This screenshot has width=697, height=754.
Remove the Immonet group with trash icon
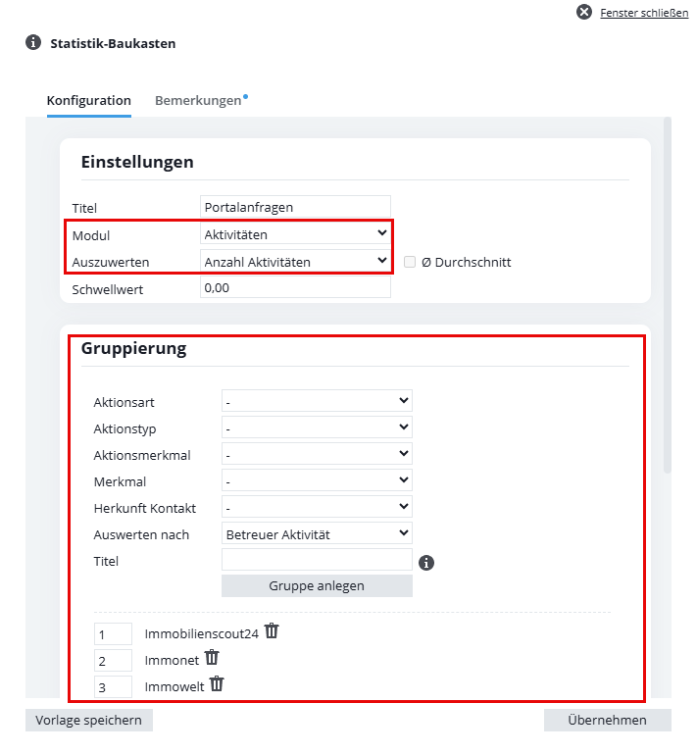point(211,658)
